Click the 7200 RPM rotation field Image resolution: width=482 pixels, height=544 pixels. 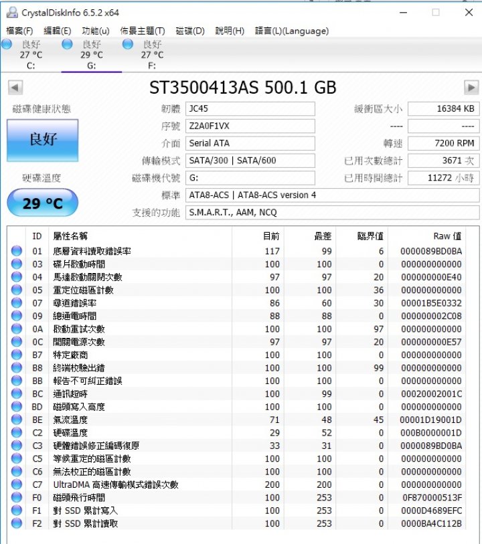click(x=443, y=143)
